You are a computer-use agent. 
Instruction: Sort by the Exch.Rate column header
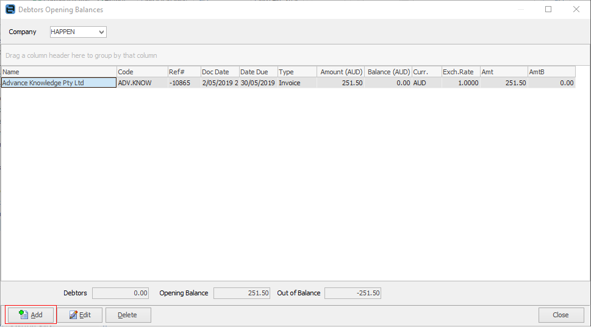click(461, 72)
